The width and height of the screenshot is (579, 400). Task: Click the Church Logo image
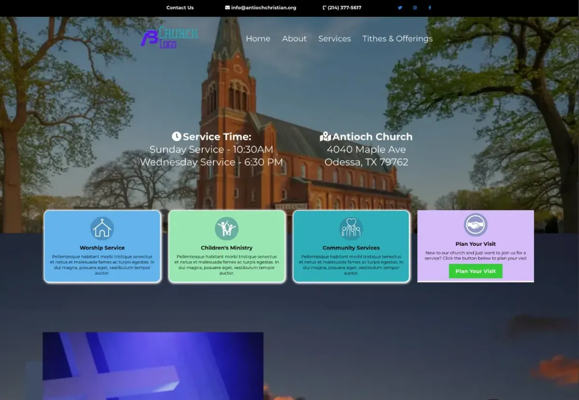pyautogui.click(x=169, y=38)
